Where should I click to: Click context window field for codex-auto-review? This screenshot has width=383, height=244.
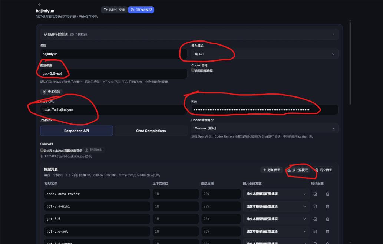[x=176, y=194]
